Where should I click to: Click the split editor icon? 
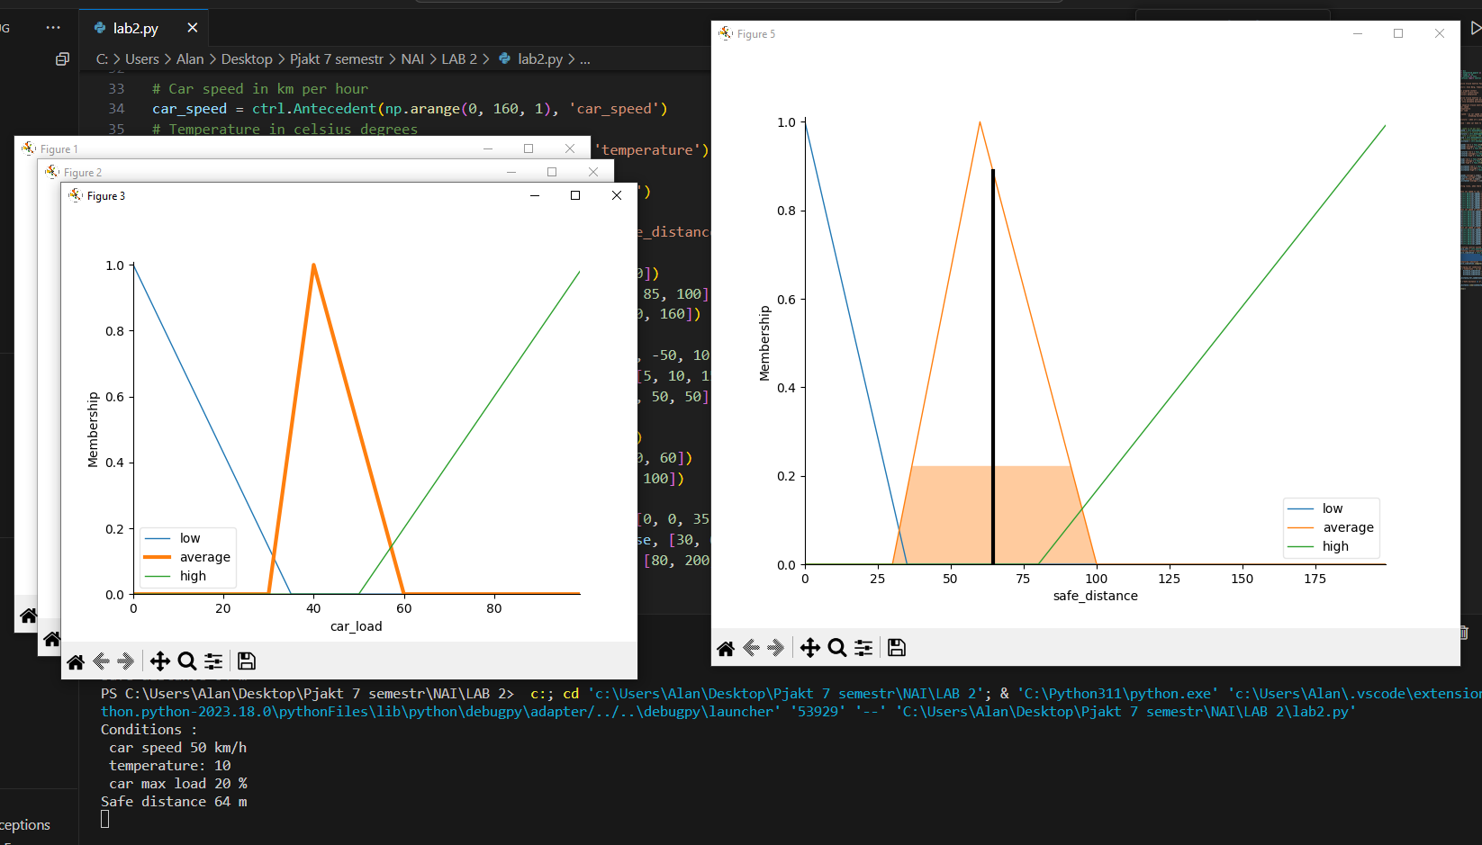point(62,58)
